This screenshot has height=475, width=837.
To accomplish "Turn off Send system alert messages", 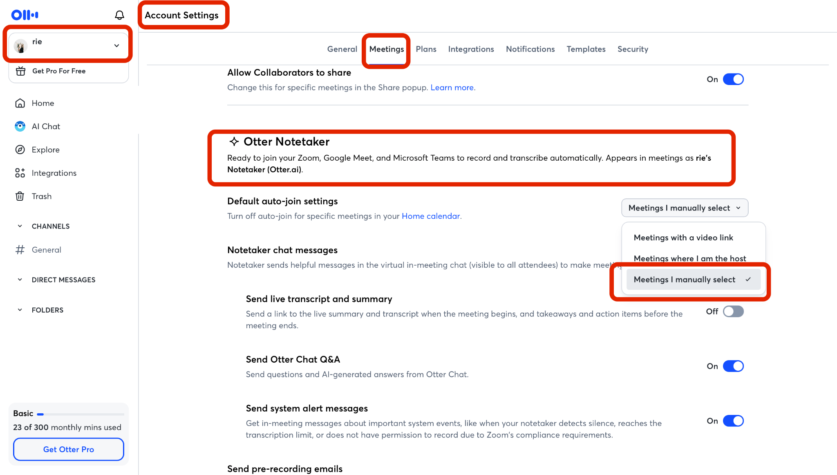I will point(733,421).
